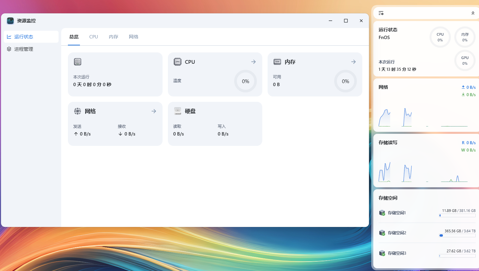Click the 网络 widget traffic graph
Image resolution: width=479 pixels, height=271 pixels.
tap(423, 117)
